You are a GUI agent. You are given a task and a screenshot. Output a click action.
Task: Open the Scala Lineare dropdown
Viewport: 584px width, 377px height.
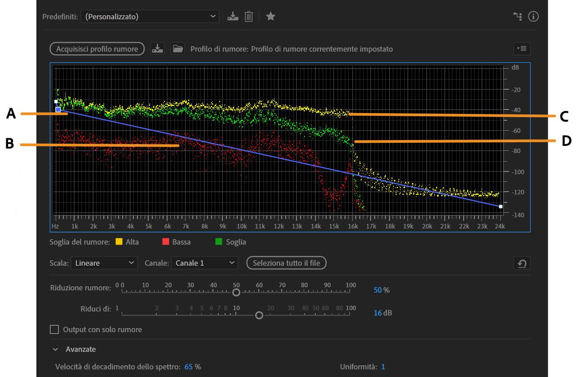pos(104,263)
